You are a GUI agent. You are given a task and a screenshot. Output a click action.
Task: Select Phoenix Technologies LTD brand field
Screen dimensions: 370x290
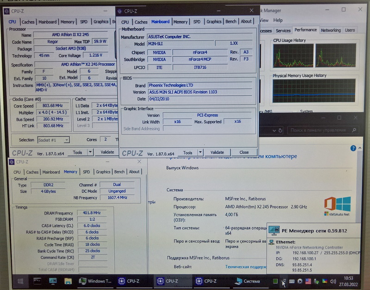(x=200, y=85)
